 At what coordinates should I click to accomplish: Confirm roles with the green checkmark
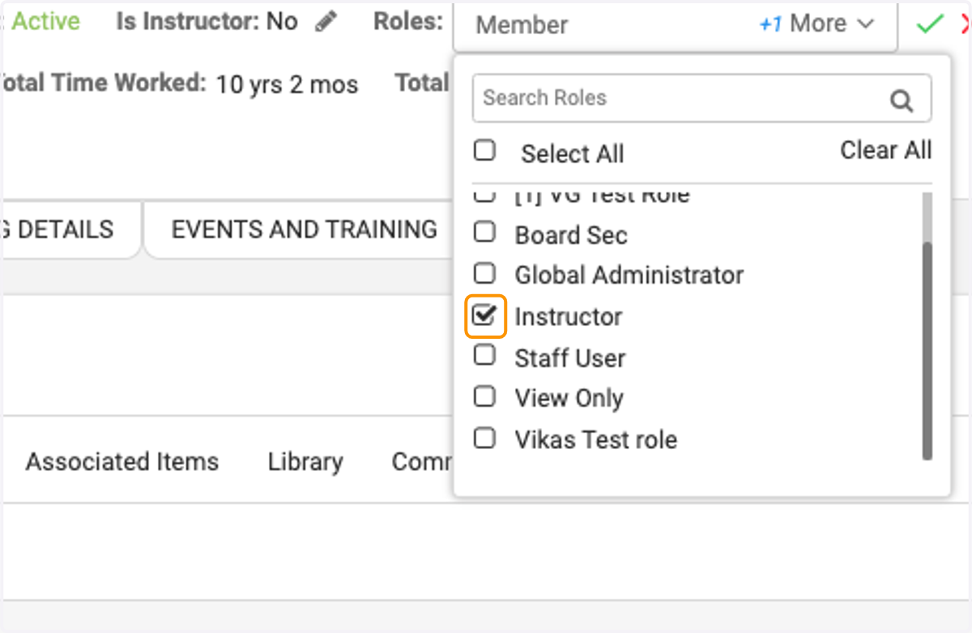930,24
